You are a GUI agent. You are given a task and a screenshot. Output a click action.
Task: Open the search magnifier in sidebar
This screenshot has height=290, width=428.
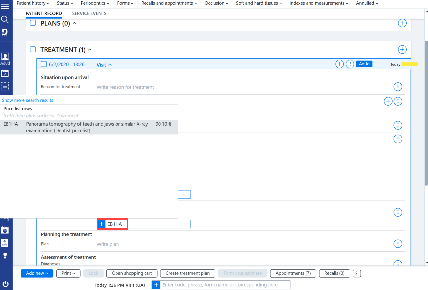point(5,20)
